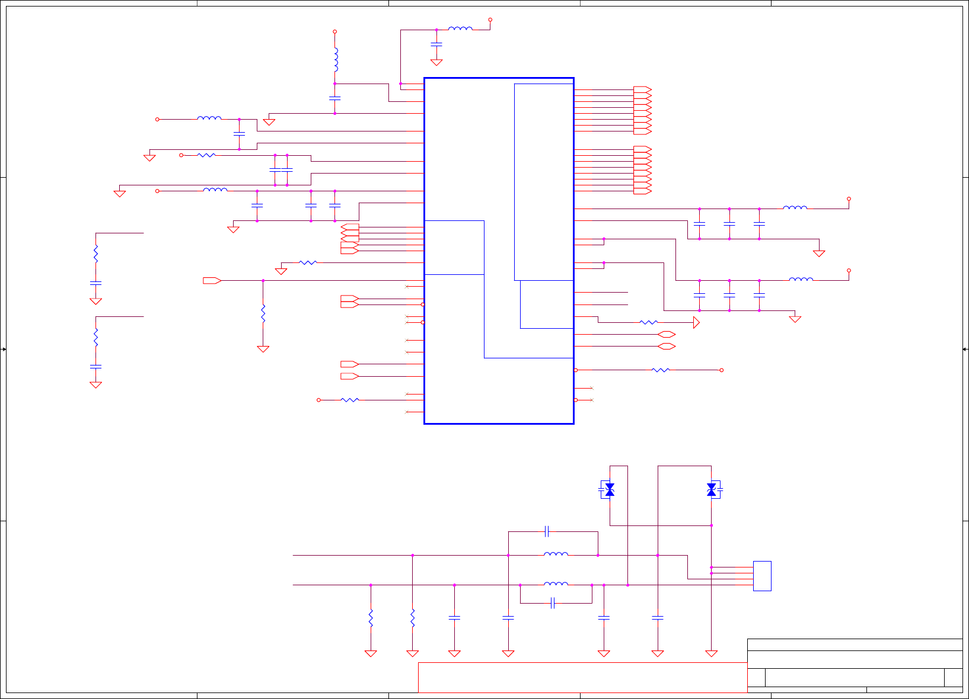Select the upper horizontal inductor left of the IC

point(209,118)
